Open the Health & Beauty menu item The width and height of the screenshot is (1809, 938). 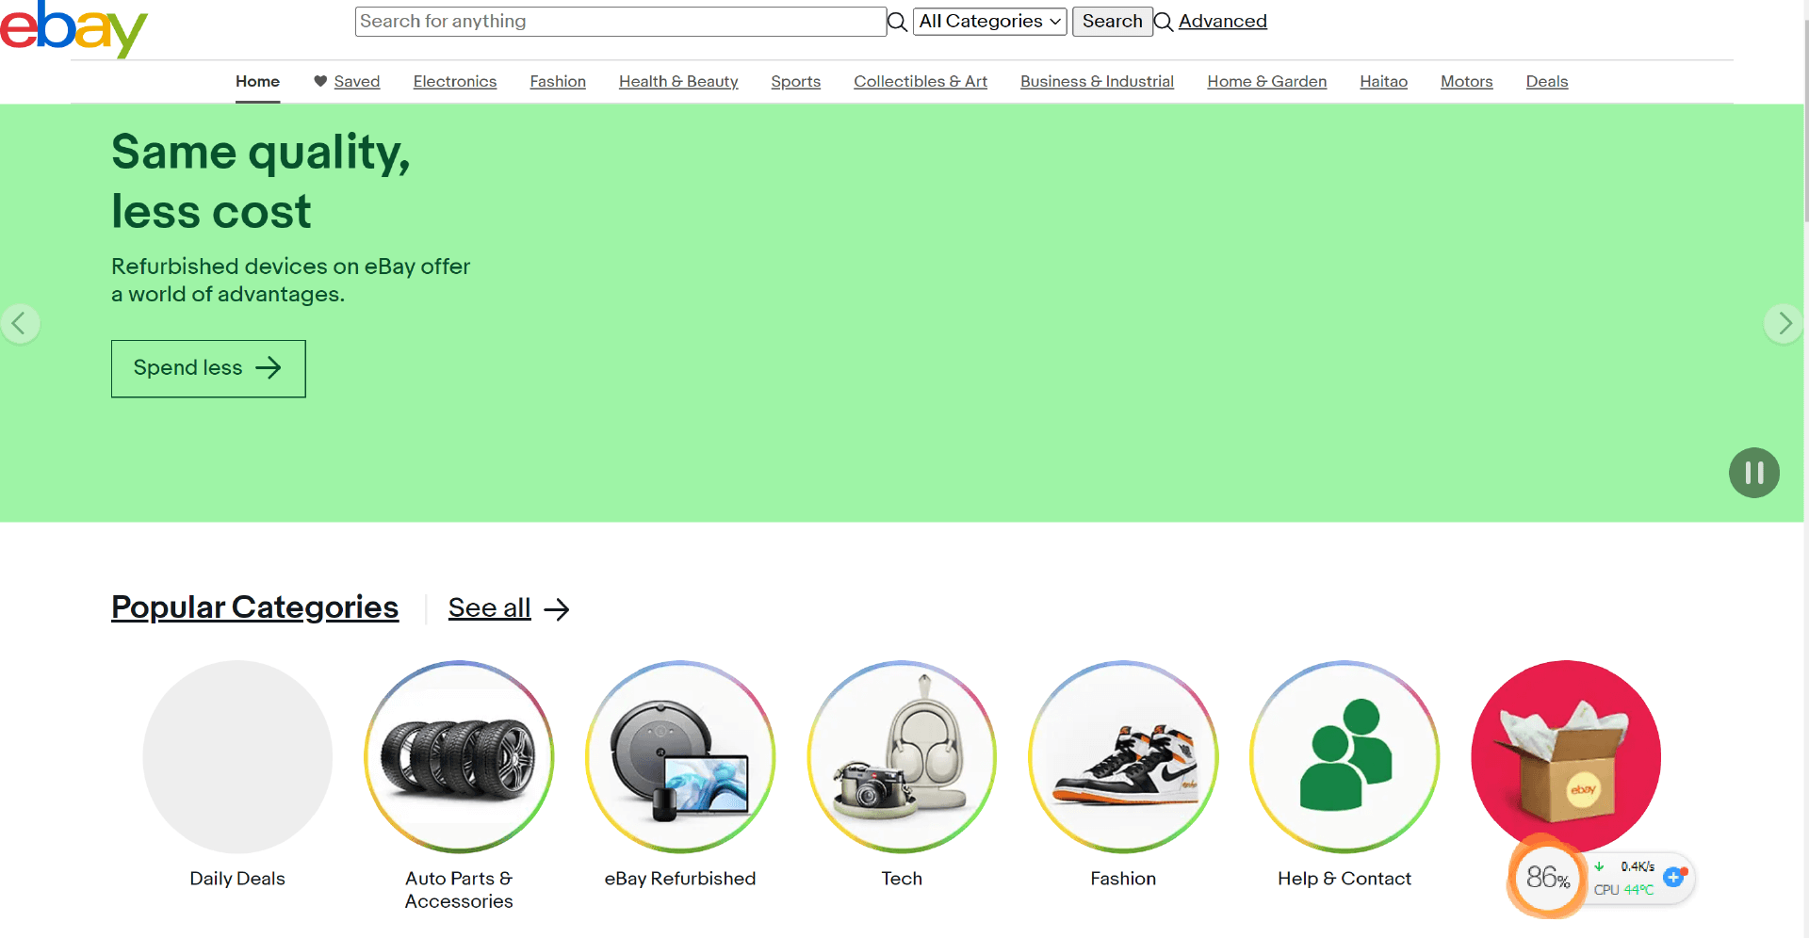pos(678,81)
